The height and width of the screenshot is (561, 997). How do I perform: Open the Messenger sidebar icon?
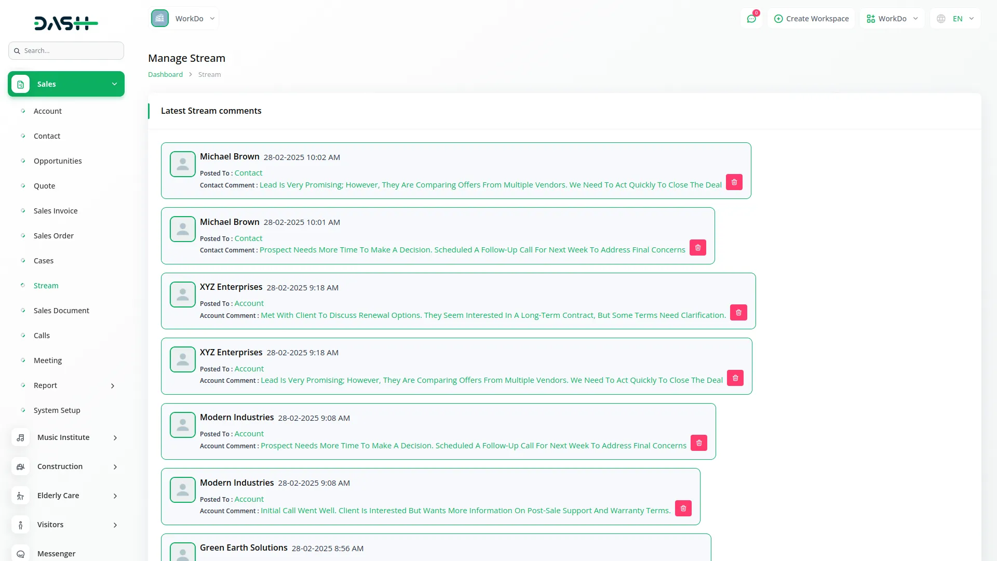point(20,554)
